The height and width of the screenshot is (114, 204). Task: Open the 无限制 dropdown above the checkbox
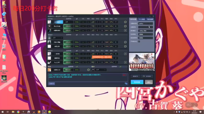click(x=145, y=38)
